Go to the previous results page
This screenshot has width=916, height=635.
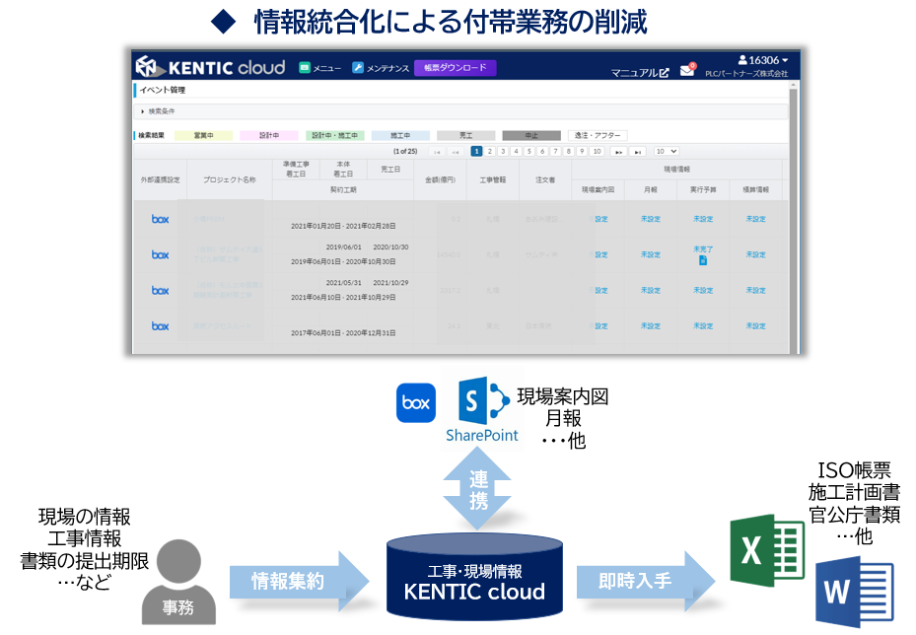click(x=455, y=151)
